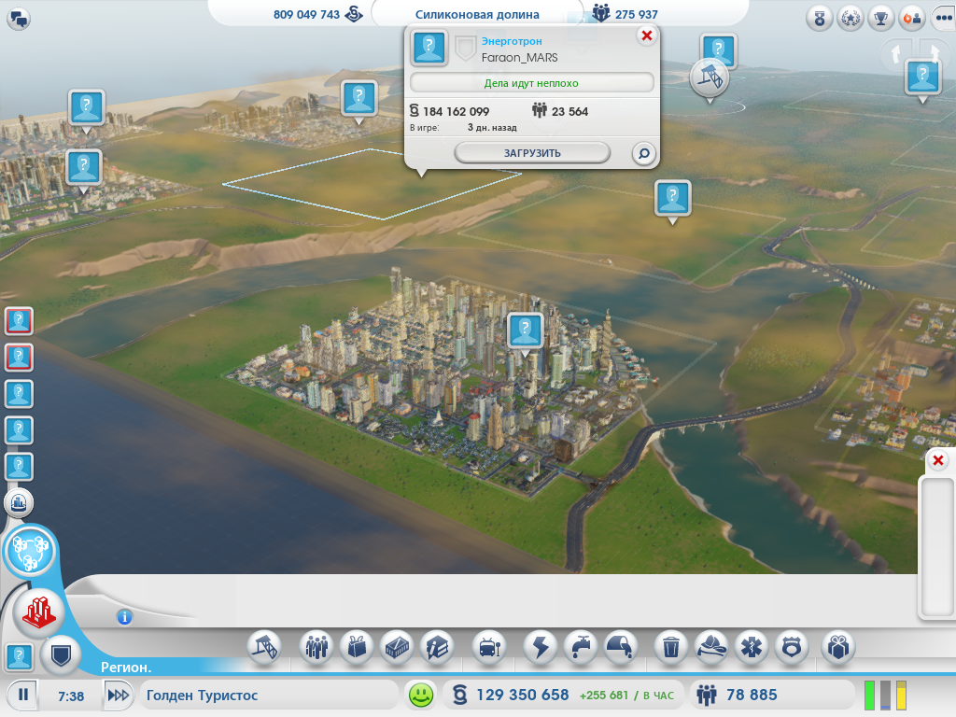Open the Origin friends icon
The image size is (956, 717).
911,19
